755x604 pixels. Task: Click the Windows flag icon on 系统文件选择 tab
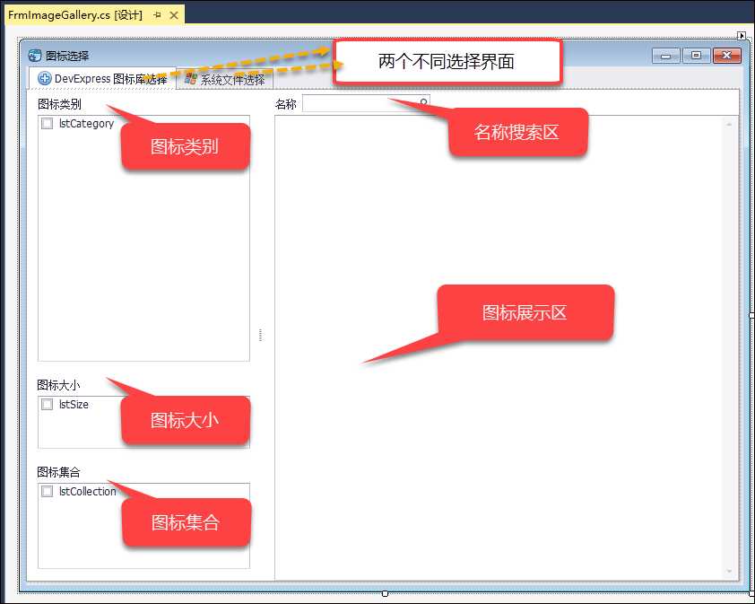[x=191, y=79]
